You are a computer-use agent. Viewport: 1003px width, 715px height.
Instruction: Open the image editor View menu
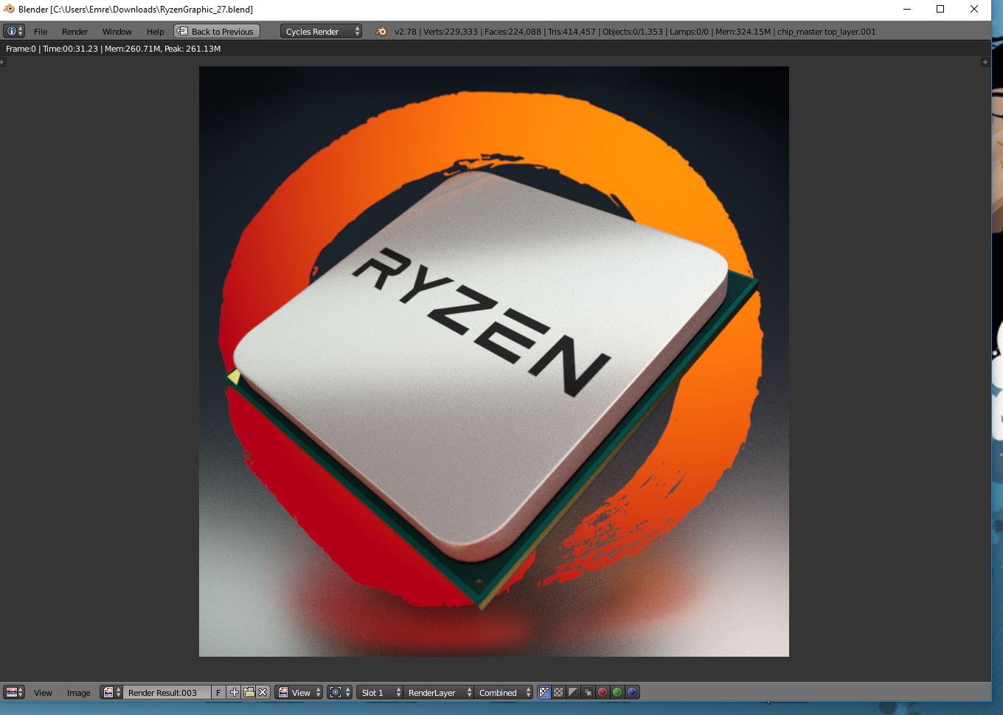click(x=43, y=693)
